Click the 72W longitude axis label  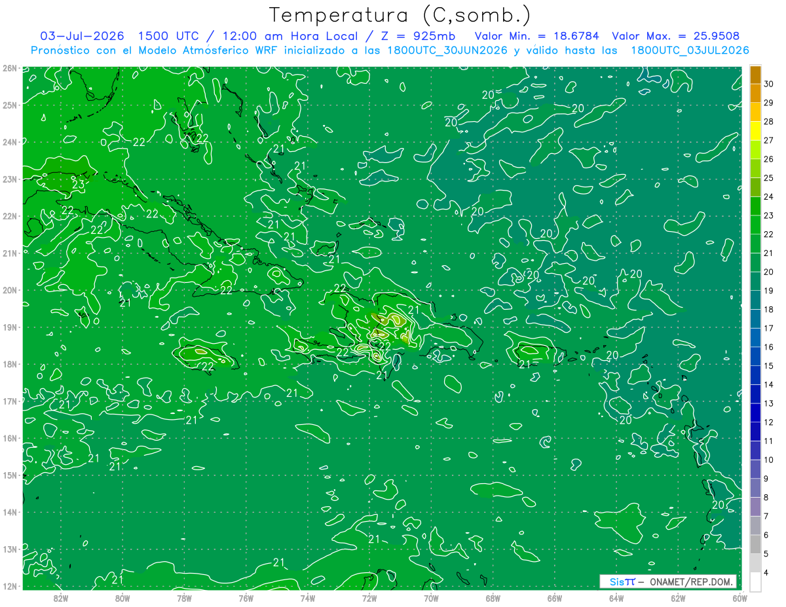369,598
